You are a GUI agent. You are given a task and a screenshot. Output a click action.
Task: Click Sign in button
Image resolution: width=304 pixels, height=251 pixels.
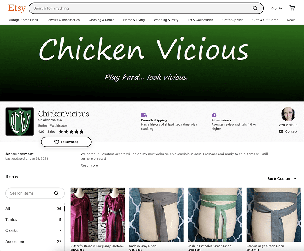coord(276,8)
